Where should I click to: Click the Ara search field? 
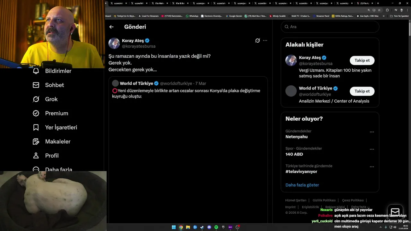(x=330, y=27)
